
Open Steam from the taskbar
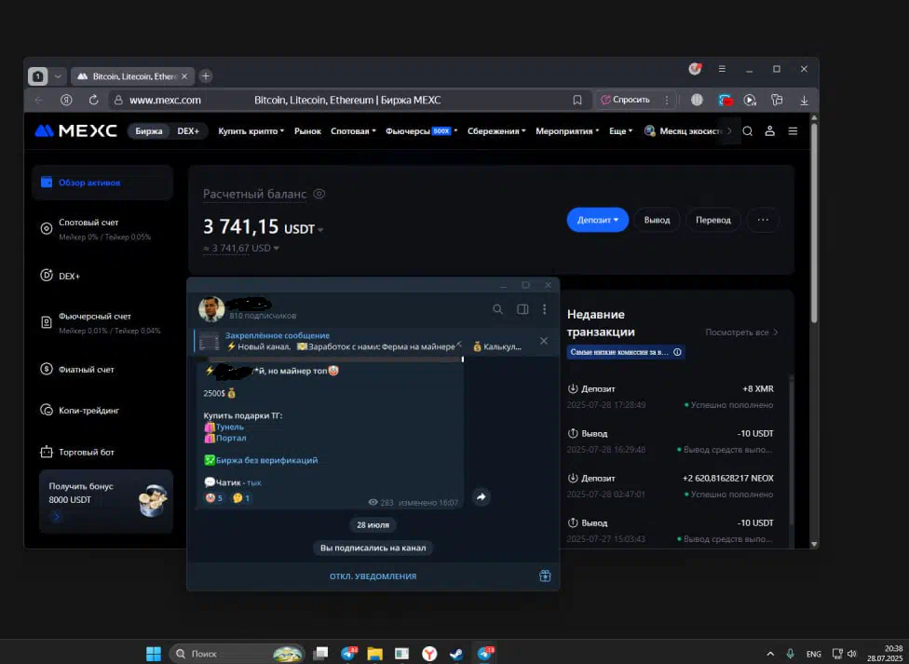(456, 654)
